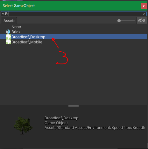The height and width of the screenshot is (149, 148).
Task: Select the None entry
Action: 74,27
